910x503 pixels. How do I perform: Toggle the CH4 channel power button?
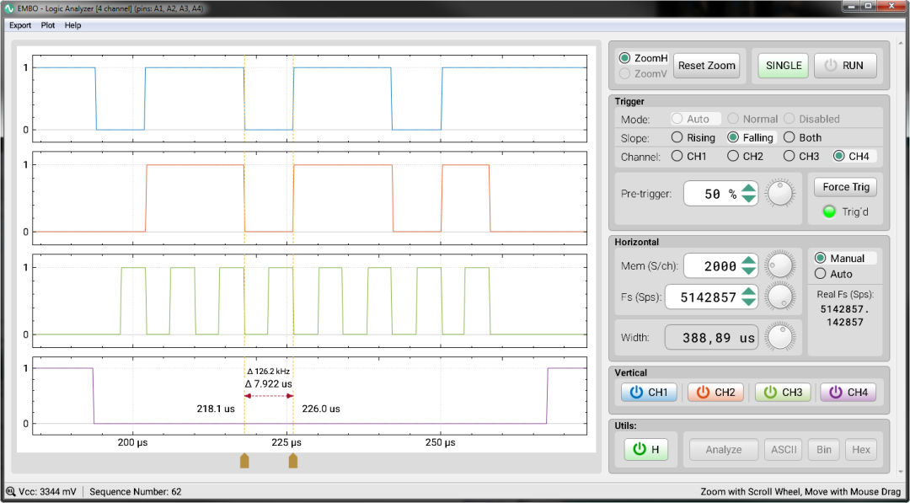pos(848,393)
